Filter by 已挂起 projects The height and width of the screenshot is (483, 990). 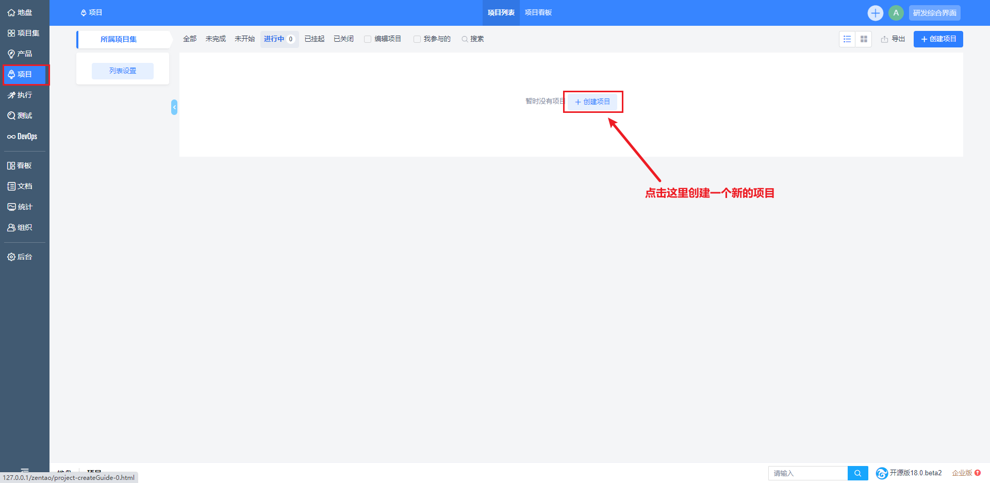click(x=315, y=39)
